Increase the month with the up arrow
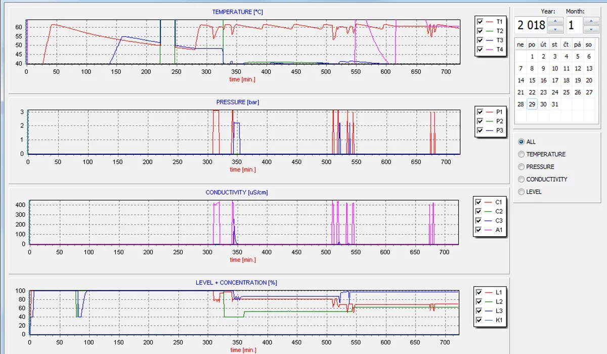Screen dimensions: 607x354 click(x=591, y=21)
